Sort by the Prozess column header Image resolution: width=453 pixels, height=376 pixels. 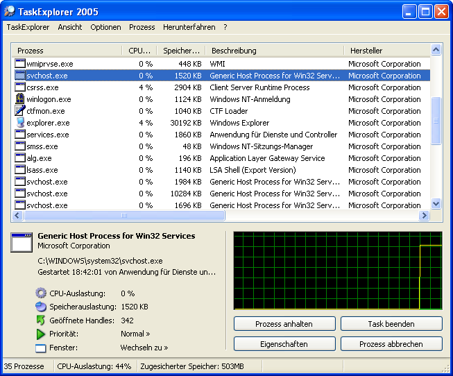[67, 51]
